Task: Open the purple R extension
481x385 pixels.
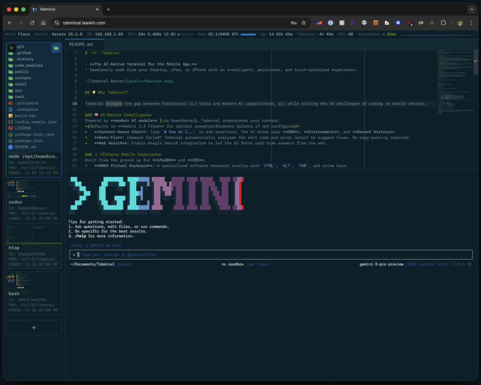Action: [x=353, y=23]
